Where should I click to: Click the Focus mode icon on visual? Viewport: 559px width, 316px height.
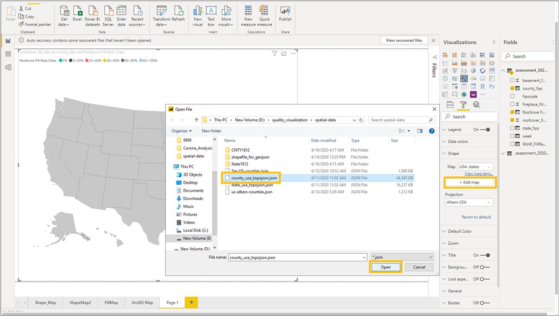coord(284,54)
